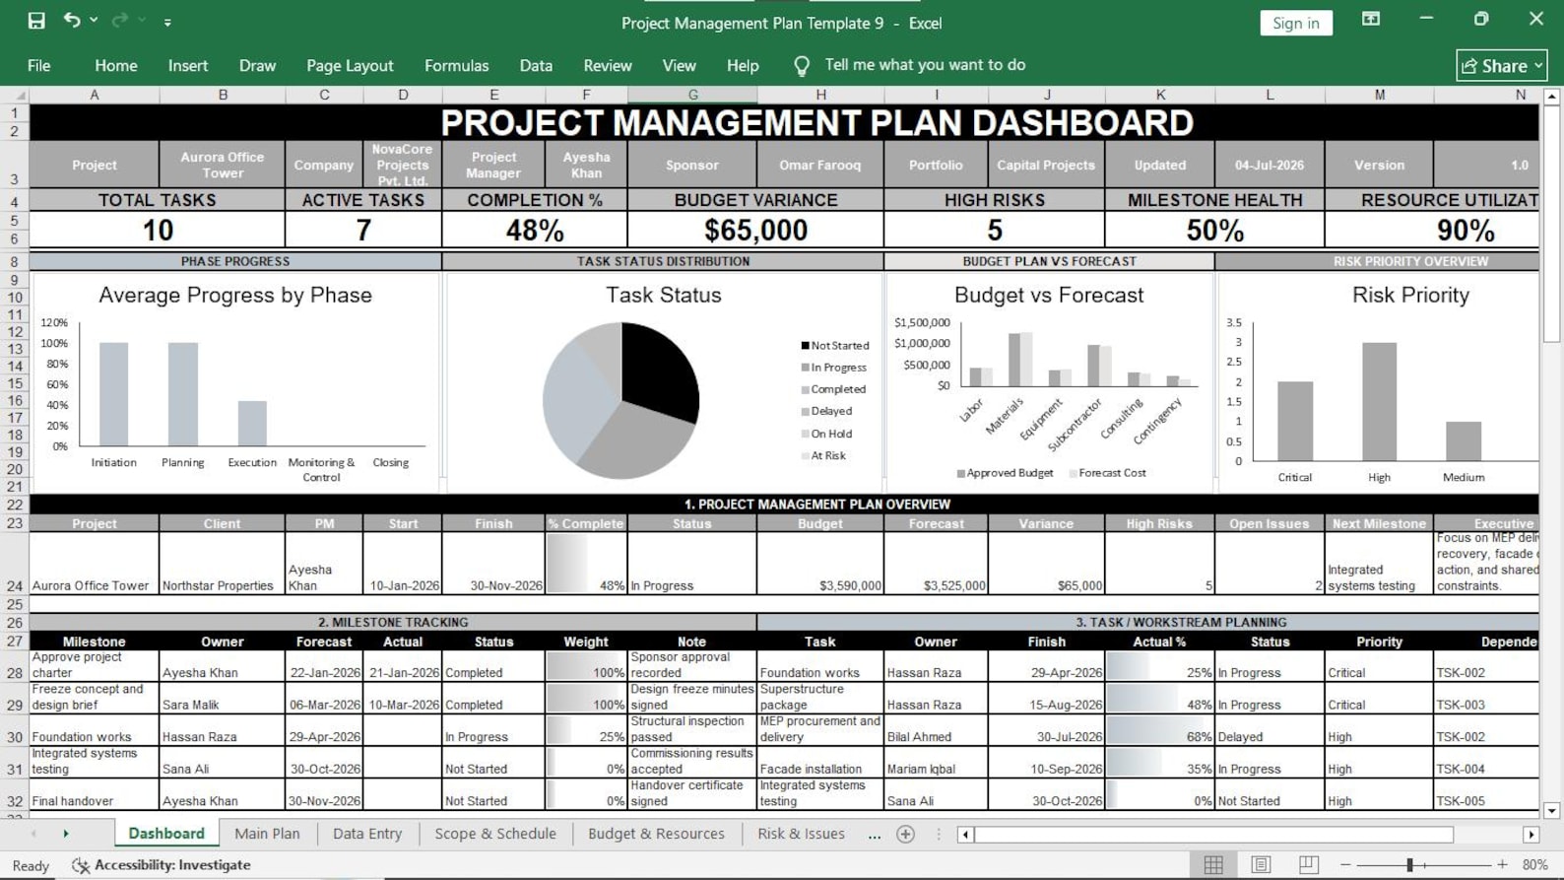Click the 48% completion value
This screenshot has width=1564, height=880.
pyautogui.click(x=535, y=230)
